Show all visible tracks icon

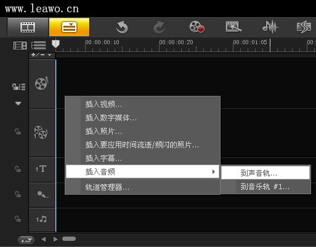point(39,45)
